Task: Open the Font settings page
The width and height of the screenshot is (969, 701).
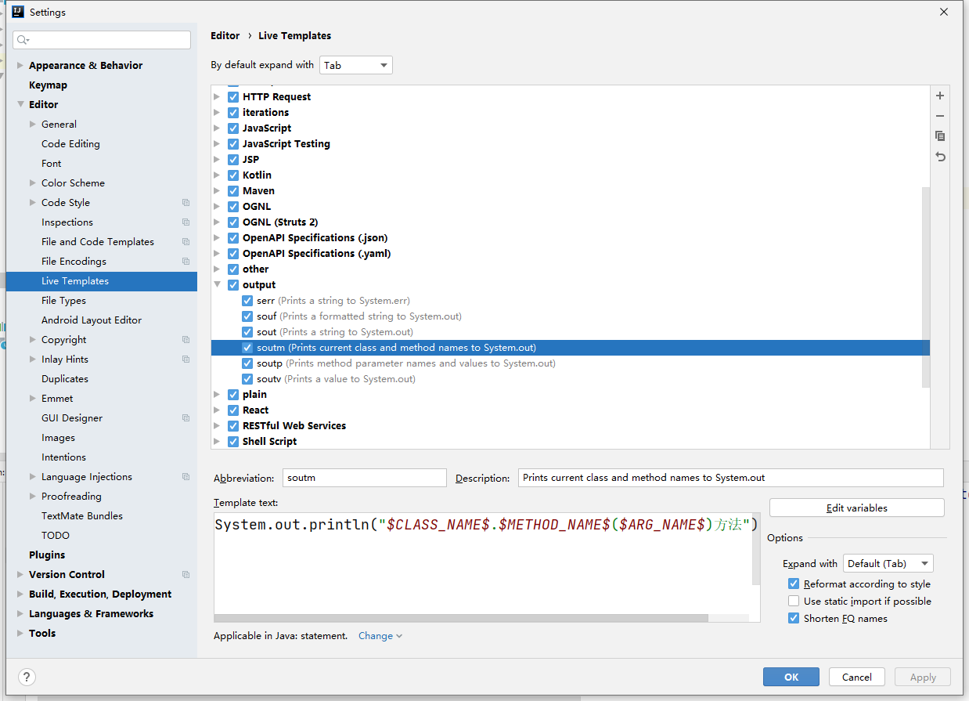Action: (x=51, y=164)
